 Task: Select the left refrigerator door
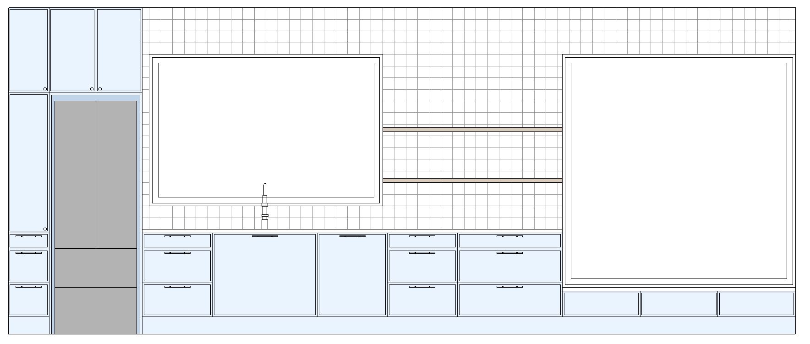point(75,175)
